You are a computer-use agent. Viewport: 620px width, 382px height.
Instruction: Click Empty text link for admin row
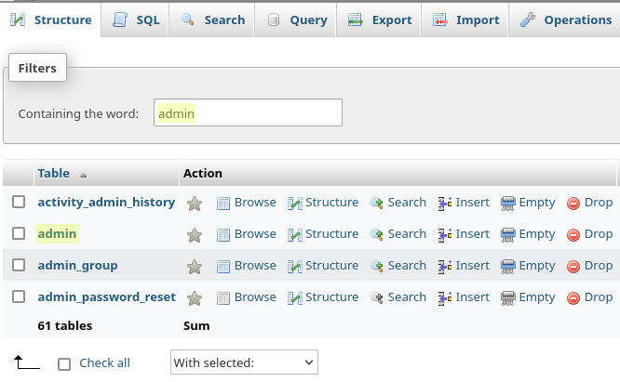click(x=537, y=234)
